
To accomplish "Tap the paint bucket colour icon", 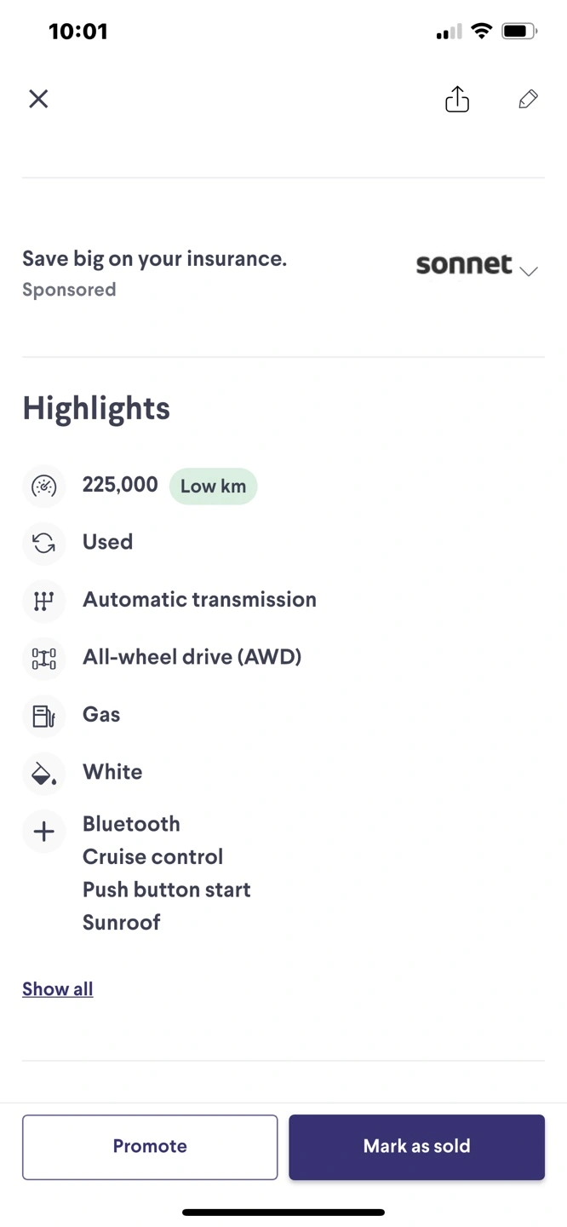I will pos(43,774).
